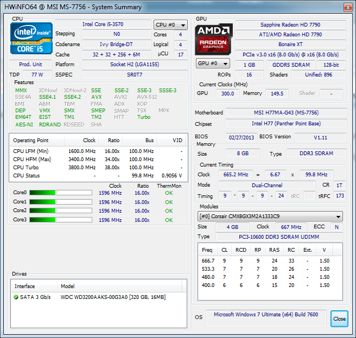Viewport: 356px width, 338px height.
Task: Click the Turbo feature label
Action: (x=144, y=117)
